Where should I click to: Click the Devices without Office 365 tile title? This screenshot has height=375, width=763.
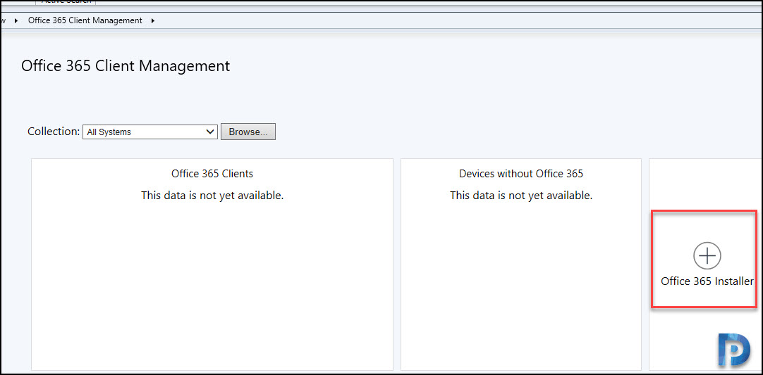coord(520,173)
